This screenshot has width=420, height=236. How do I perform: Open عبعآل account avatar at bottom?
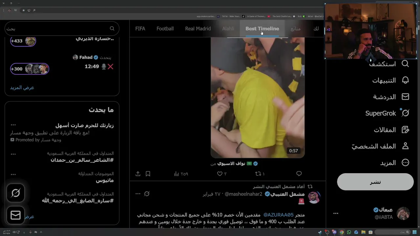403,213
